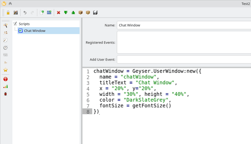Image resolution: width=251 pixels, height=144 pixels.
Task: Select the Chat Window script row
Action: [x=49, y=31]
